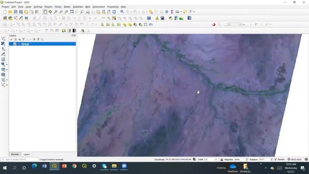Add Vector Layer from the side toolbar
Image resolution: width=309 pixels, height=174 pixels.
(3, 39)
